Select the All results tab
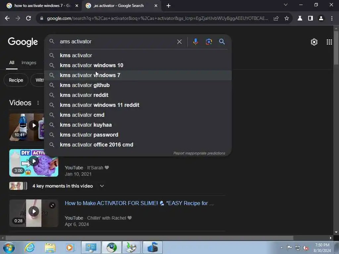Viewport: 339px width, 254px height. (x=12, y=63)
